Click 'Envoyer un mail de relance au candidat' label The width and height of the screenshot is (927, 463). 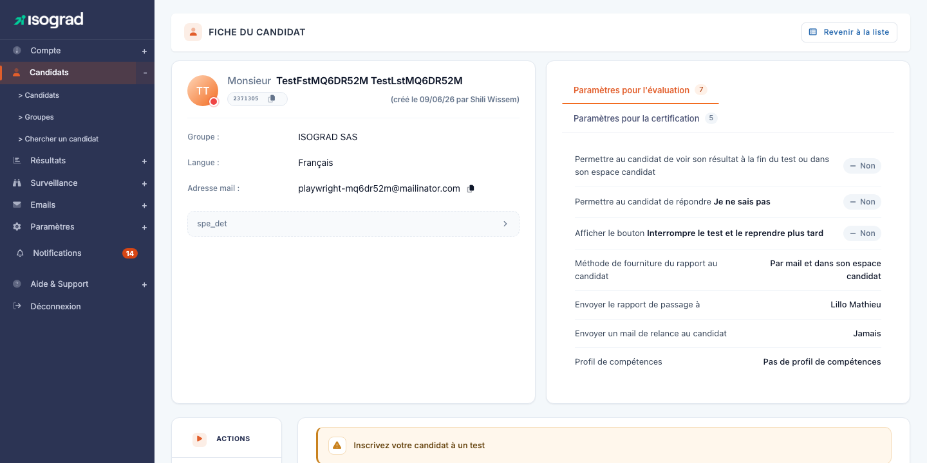[651, 333]
